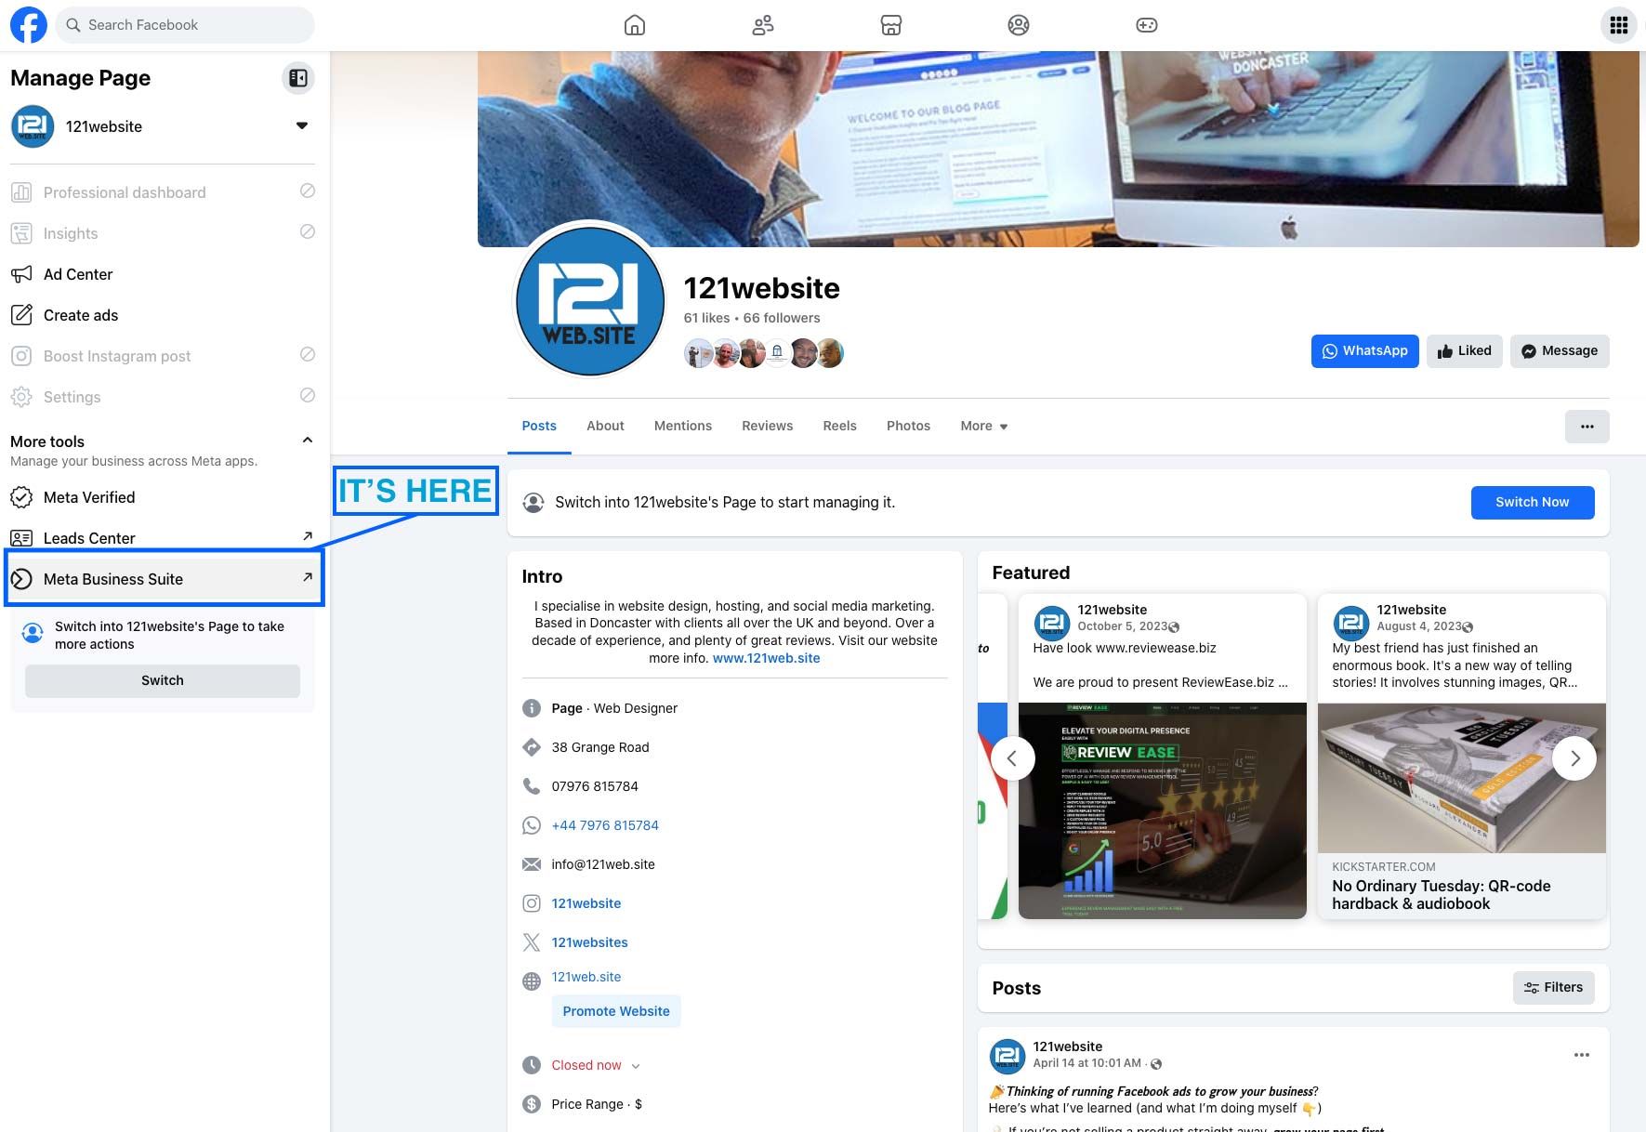Click next arrow in Featured carousel

coord(1574,758)
